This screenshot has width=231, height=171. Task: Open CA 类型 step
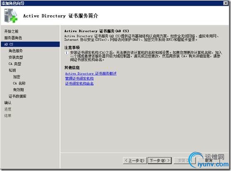[15, 64]
